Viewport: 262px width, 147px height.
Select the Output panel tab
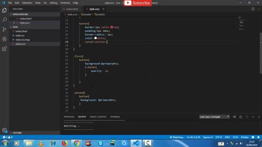point(82,117)
